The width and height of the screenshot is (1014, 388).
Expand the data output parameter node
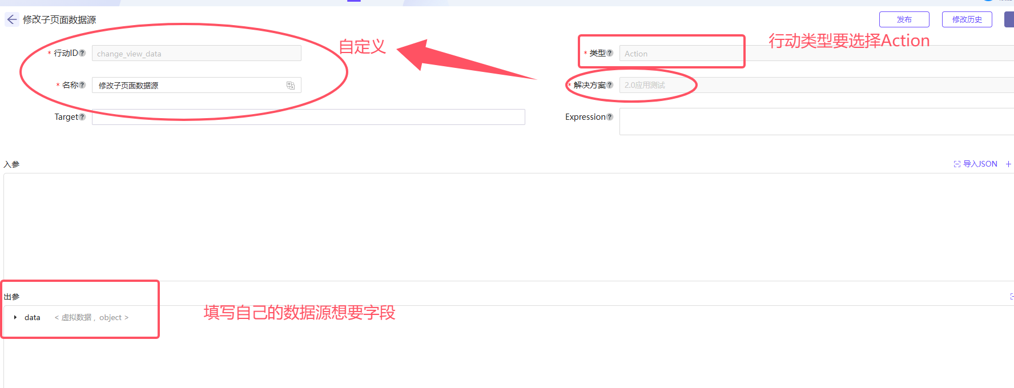click(15, 317)
